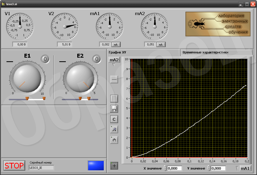Open the mA2 Y-axis selector dropdown
Image resolution: width=257 pixels, height=175 pixels.
coord(114,60)
